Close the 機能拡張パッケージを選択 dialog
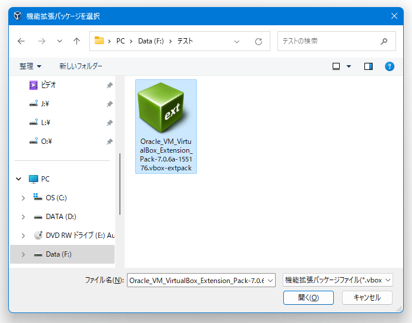The image size is (412, 323). 394,16
